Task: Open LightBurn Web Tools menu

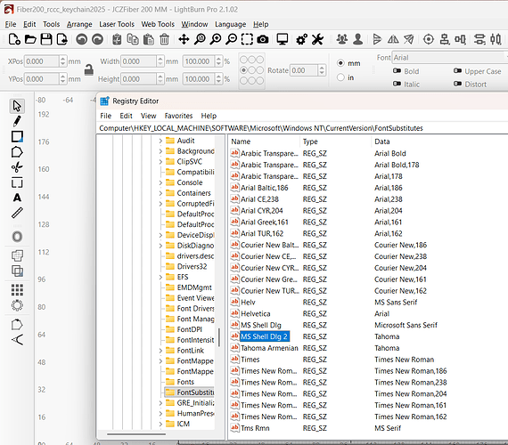Action: click(158, 24)
